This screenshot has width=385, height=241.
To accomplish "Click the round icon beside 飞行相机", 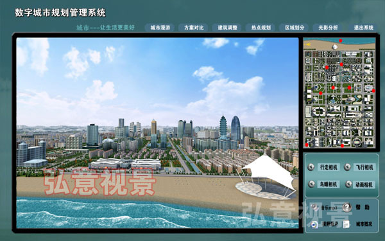I will coord(347,167).
